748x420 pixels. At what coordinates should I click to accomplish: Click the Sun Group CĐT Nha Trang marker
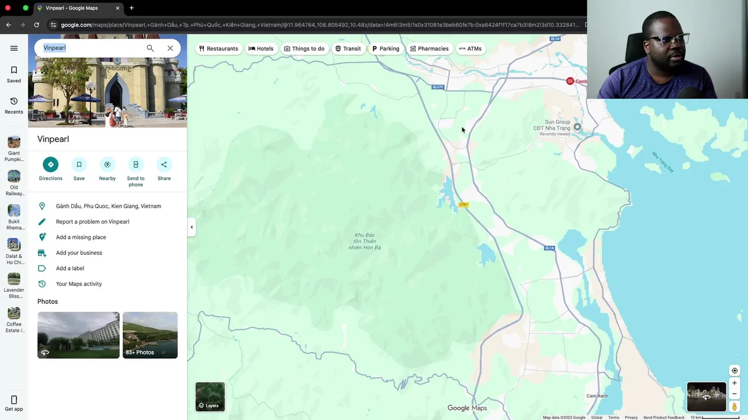tap(577, 127)
